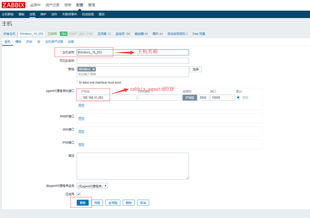Add a JMX interface
The width and height of the screenshot is (310, 218).
coord(81,131)
